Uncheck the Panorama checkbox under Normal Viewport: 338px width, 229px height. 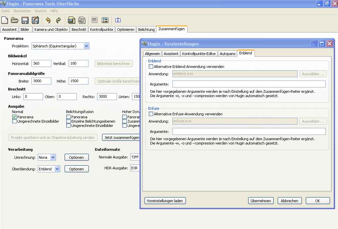pyautogui.click(x=15, y=117)
